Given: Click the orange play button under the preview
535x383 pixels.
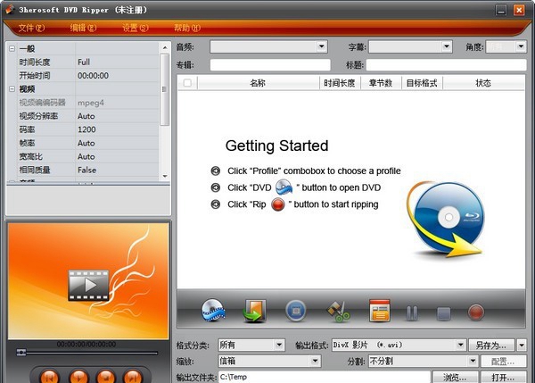Looking at the screenshot, I should point(78,377).
